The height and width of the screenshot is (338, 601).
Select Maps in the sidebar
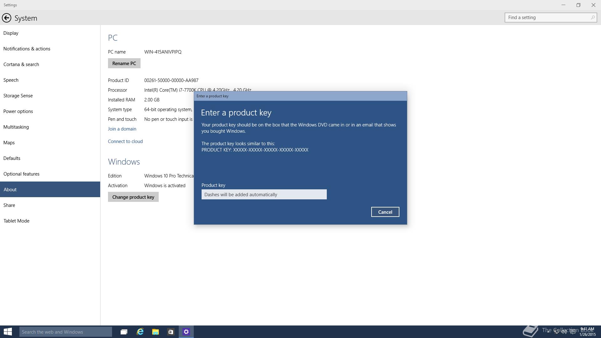50,142
